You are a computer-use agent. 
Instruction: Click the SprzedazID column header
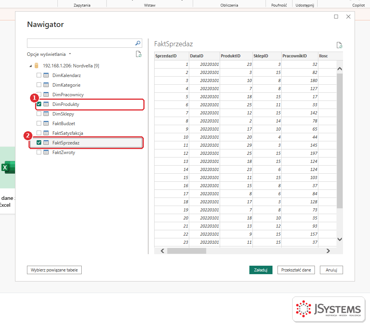pyautogui.click(x=172, y=56)
